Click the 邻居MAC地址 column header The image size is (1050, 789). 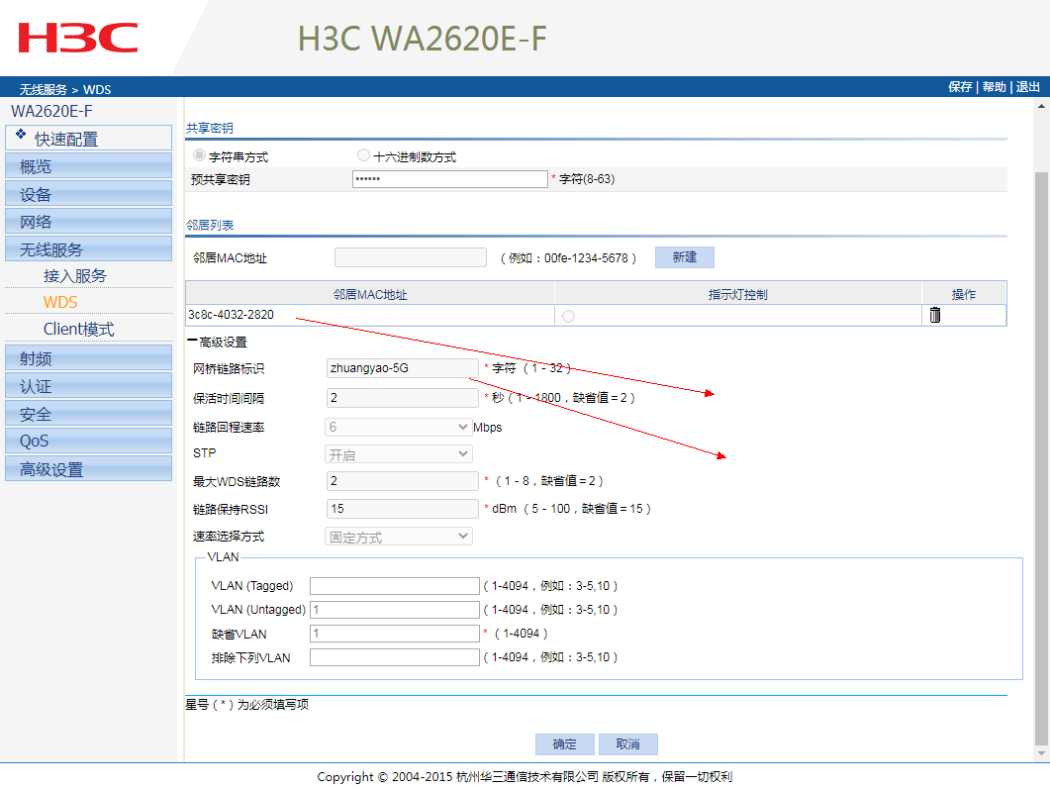370,294
